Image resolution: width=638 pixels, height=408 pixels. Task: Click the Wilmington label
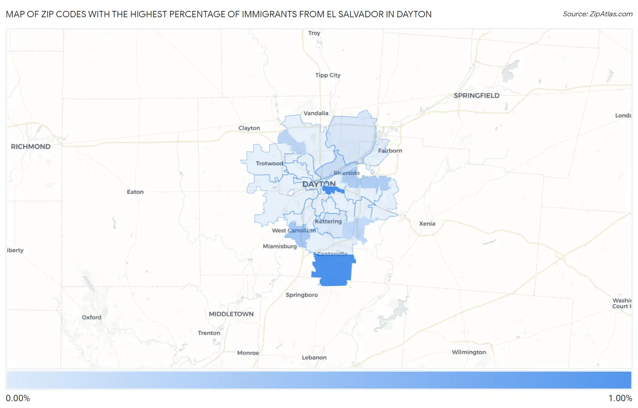469,352
